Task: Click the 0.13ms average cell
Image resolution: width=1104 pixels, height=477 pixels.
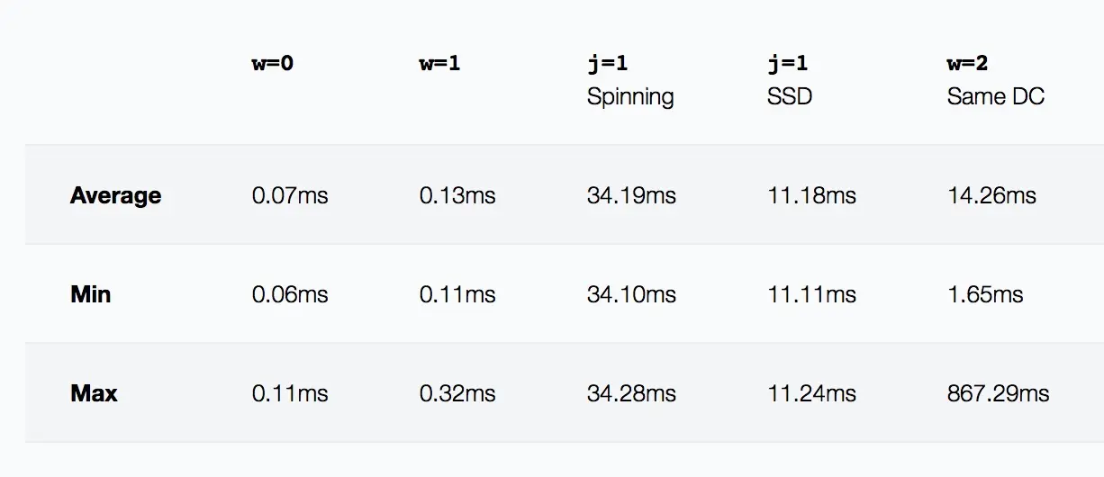Action: (x=457, y=195)
